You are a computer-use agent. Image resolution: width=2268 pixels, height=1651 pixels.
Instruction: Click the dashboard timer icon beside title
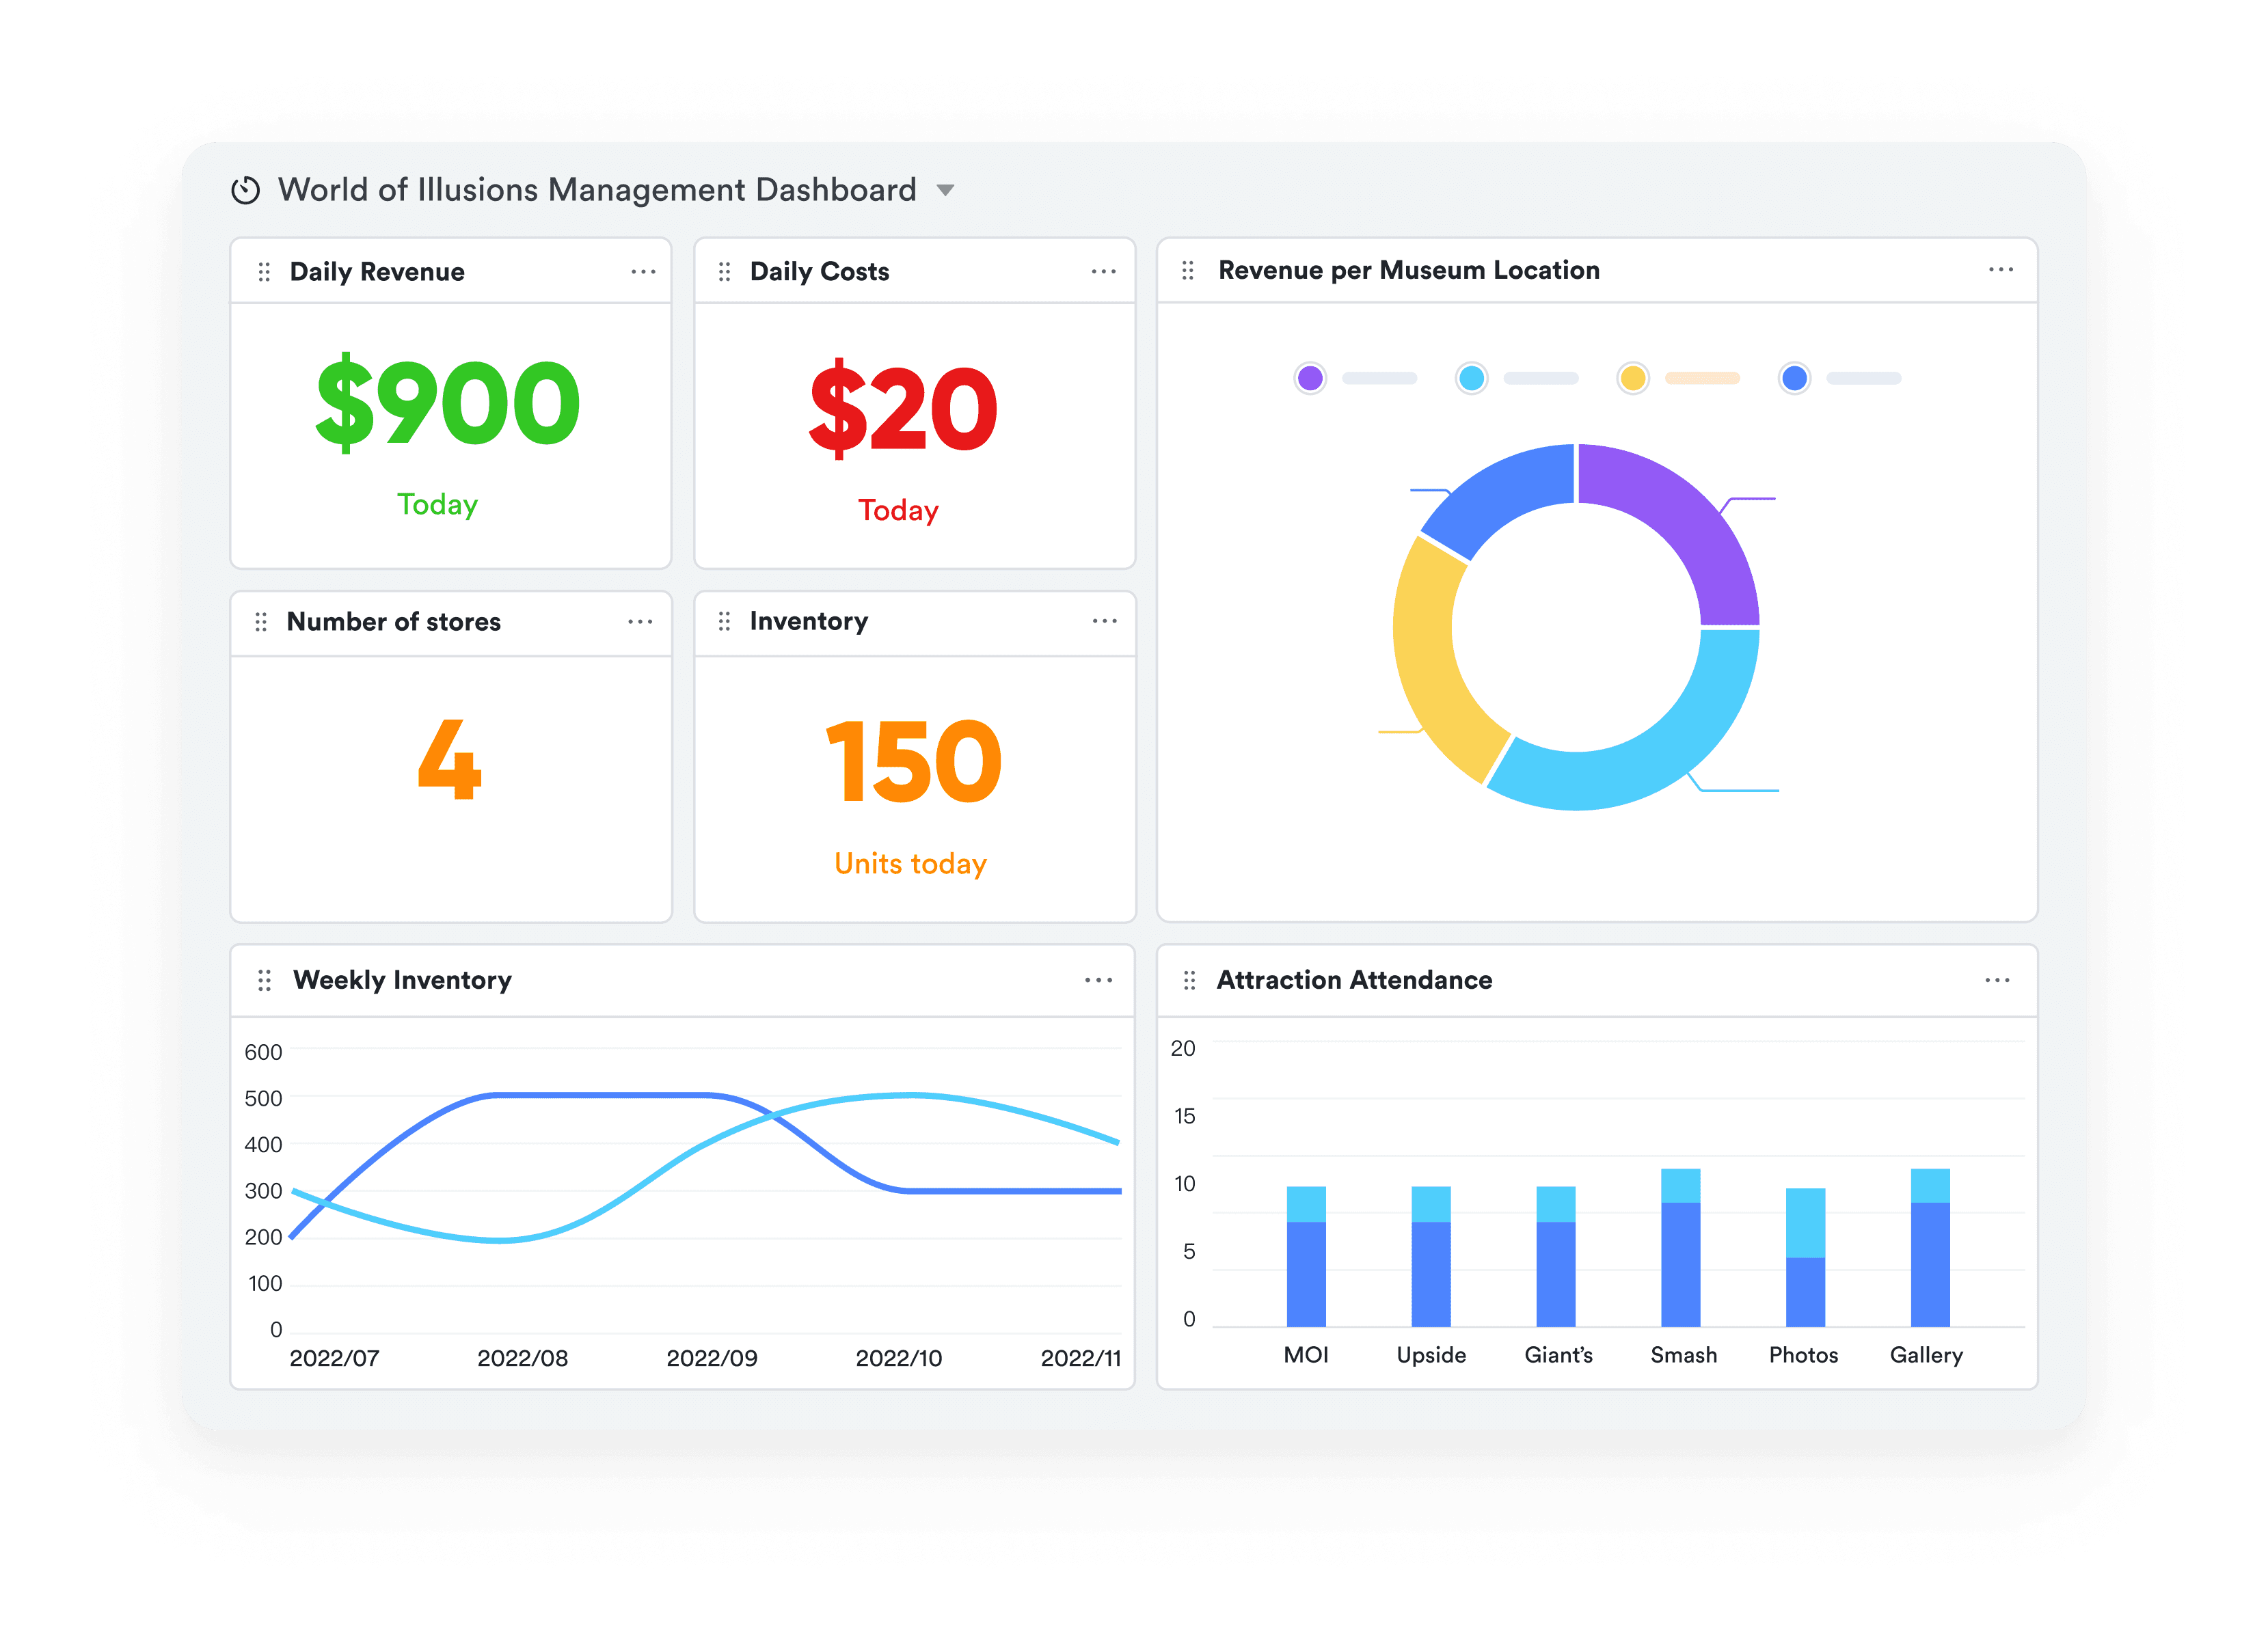tap(245, 190)
